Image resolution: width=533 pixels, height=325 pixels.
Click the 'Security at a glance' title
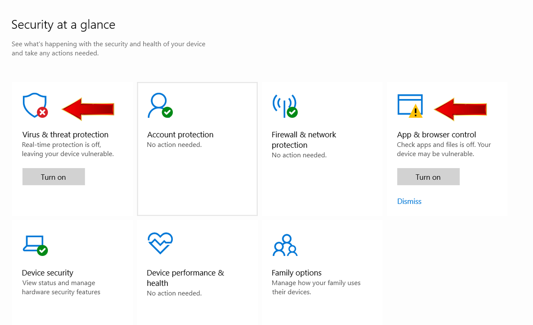[x=63, y=25]
